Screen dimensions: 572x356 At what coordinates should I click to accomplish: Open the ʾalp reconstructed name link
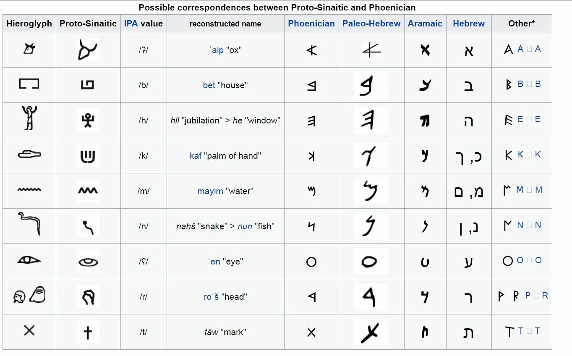tap(217, 50)
